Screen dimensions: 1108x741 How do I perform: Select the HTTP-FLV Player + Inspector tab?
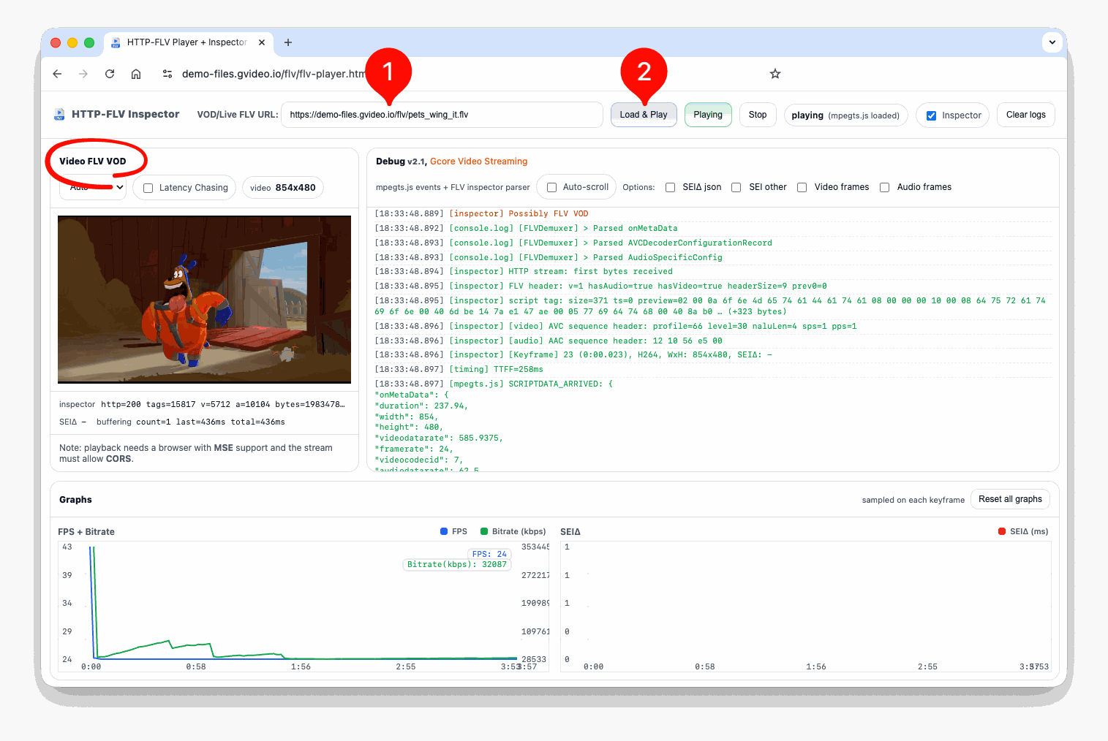pos(187,42)
